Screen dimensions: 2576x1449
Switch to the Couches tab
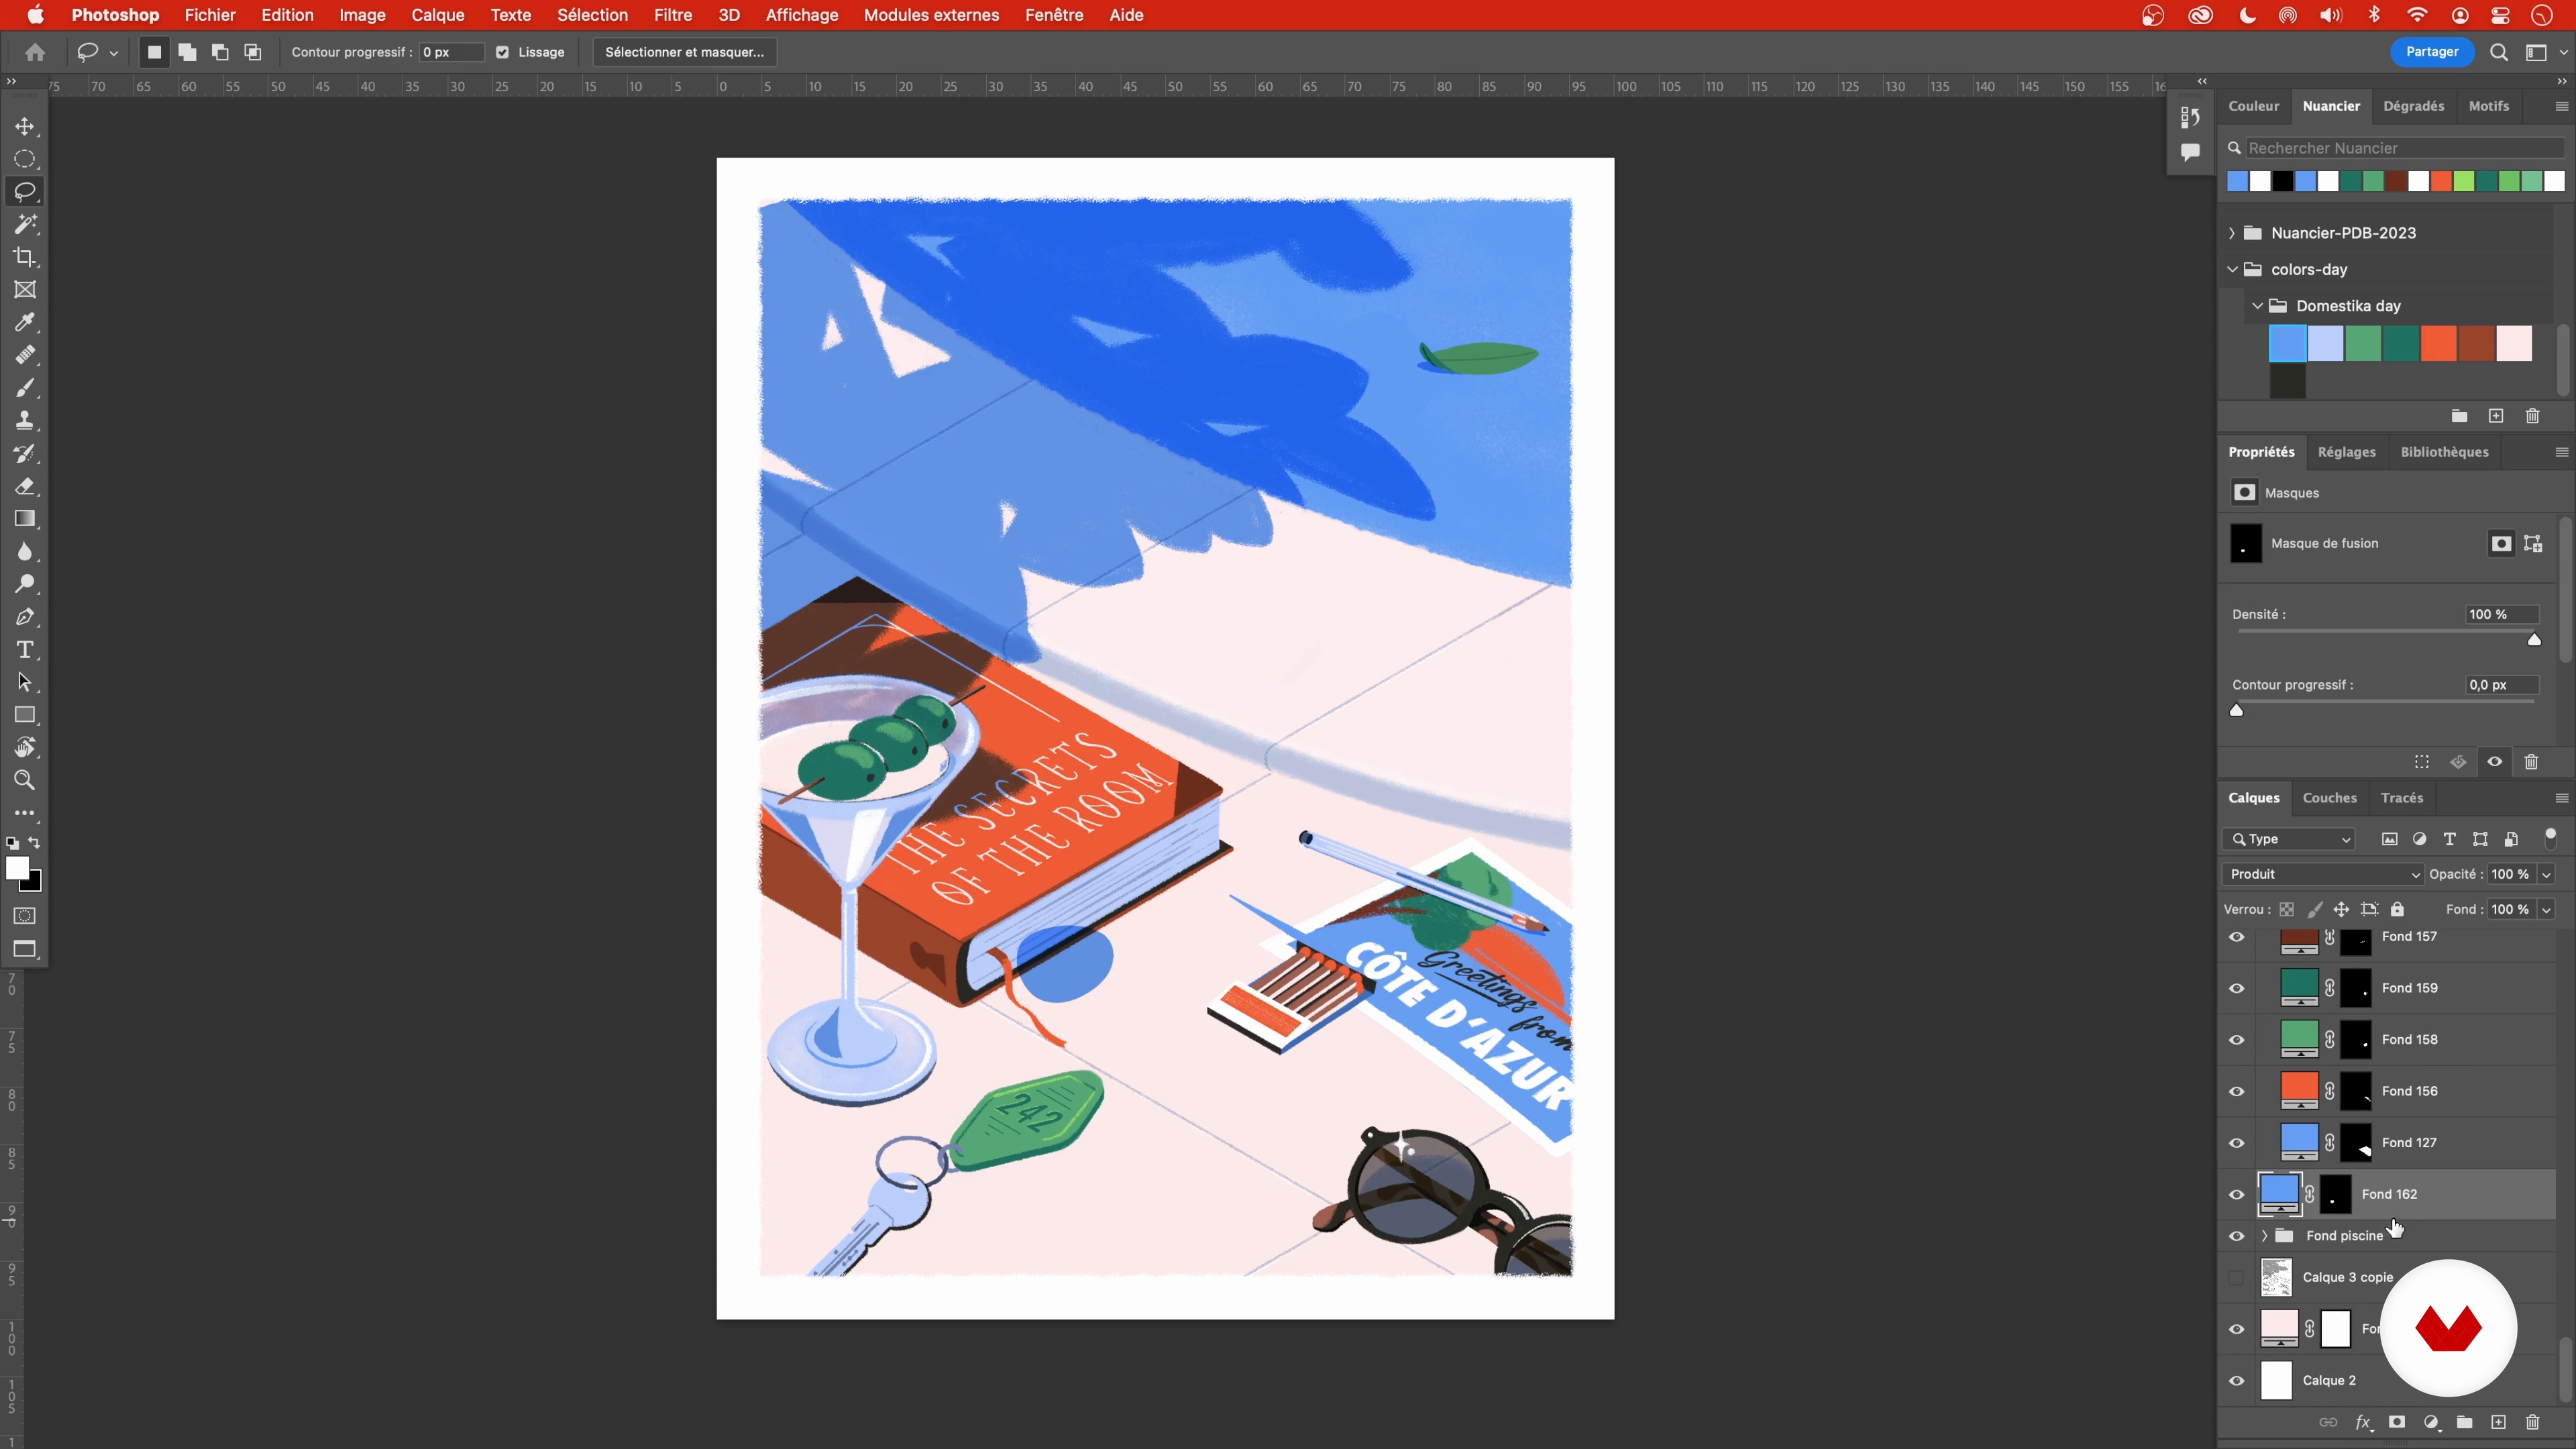2329,798
